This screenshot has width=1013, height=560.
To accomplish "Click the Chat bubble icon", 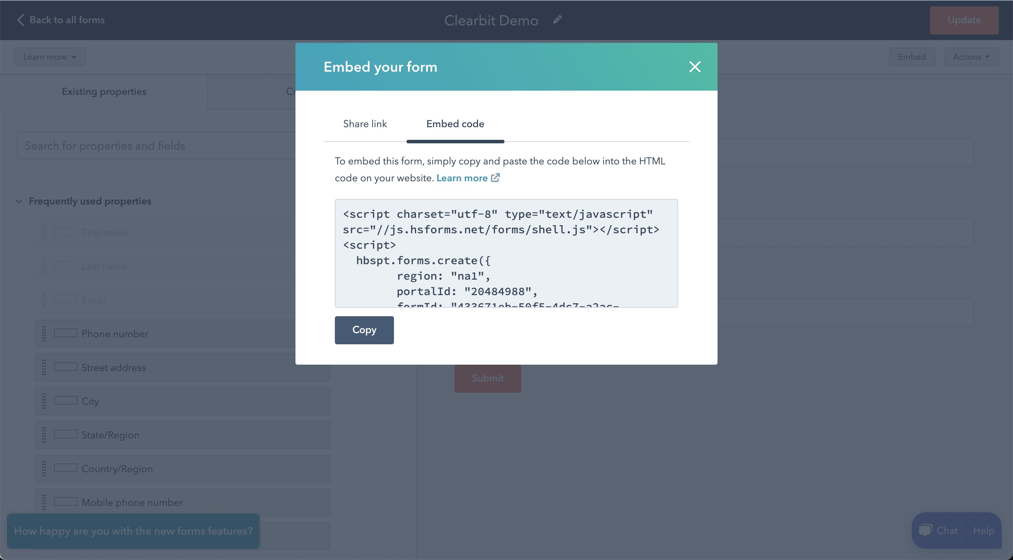I will tap(925, 530).
